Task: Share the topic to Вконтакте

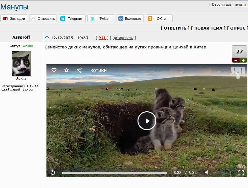Action: click(x=130, y=19)
